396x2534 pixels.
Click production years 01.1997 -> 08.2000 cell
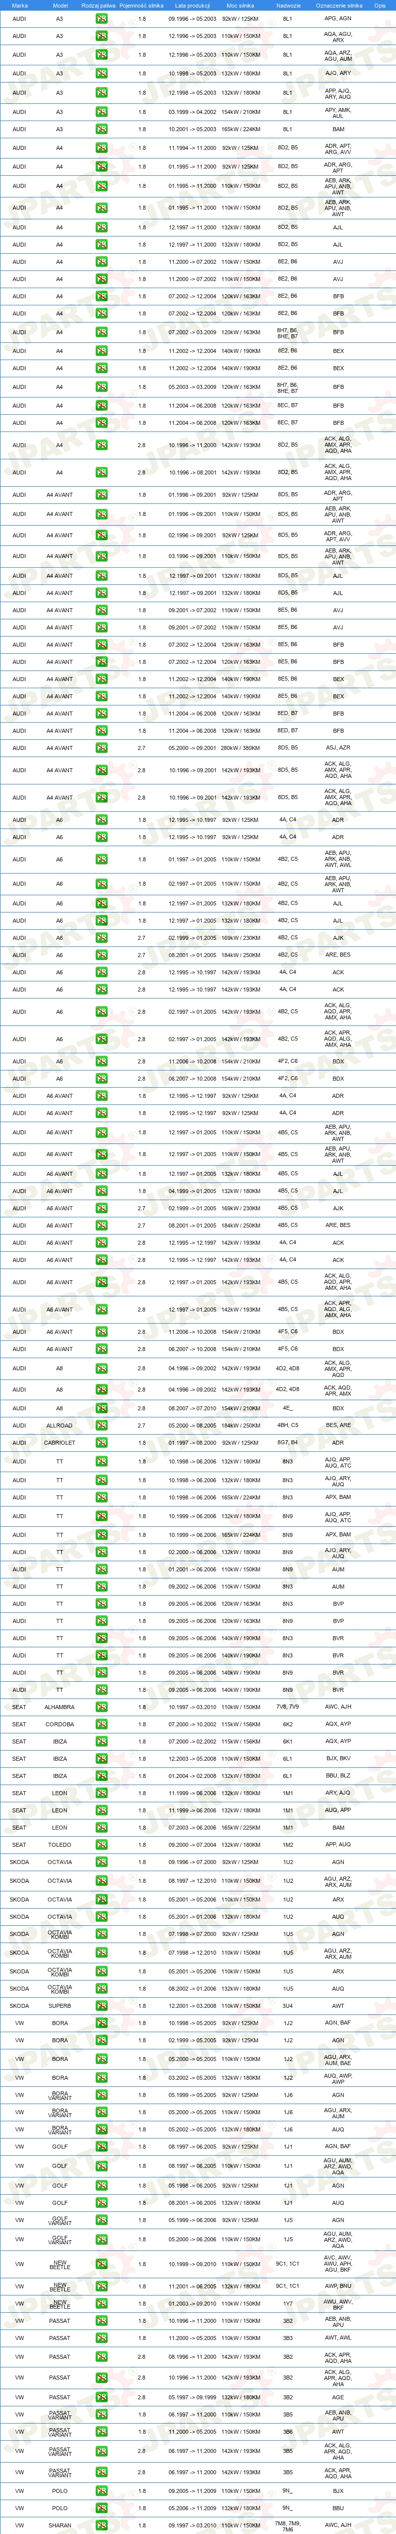click(x=192, y=1442)
